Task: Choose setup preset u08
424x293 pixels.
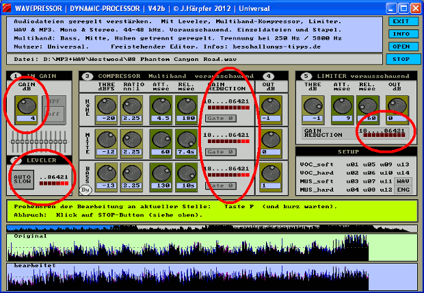Action: (x=369, y=190)
